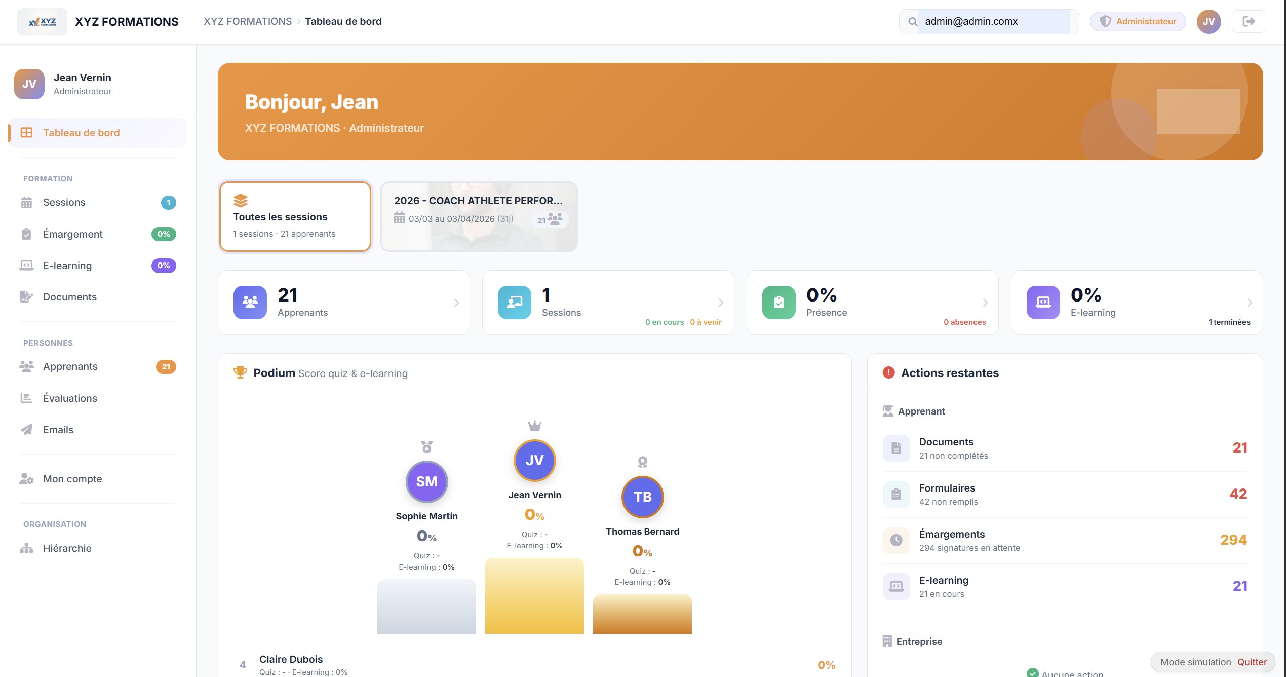This screenshot has height=677, width=1286.
Task: Open Émargement in the sidebar
Action: click(x=72, y=234)
